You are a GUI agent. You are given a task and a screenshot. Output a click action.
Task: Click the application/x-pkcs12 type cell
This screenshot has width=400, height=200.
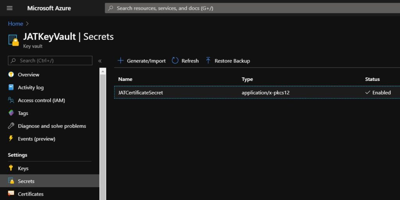pos(266,93)
